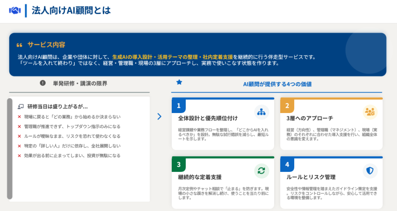Click the red X beside 効果が出る前に止まってしまい item

pyautogui.click(x=19, y=156)
